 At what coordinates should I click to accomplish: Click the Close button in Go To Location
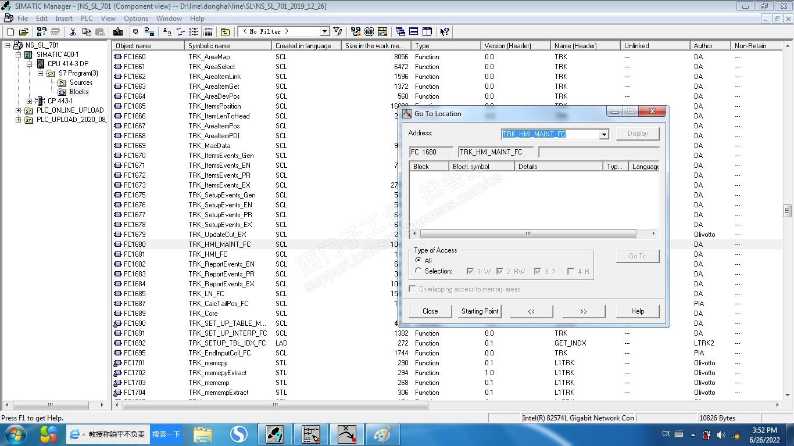430,311
